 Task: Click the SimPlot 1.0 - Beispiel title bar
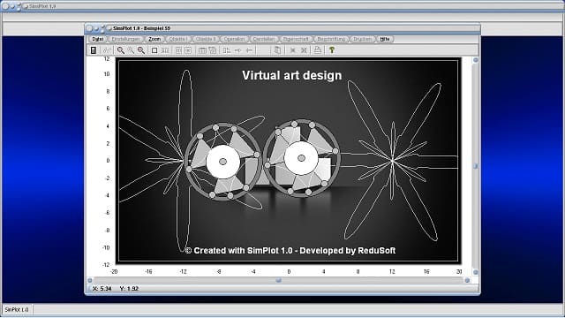[282, 28]
